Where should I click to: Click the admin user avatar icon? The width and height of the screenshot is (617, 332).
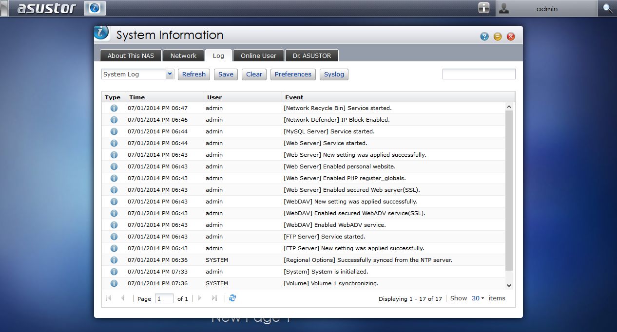pos(504,8)
